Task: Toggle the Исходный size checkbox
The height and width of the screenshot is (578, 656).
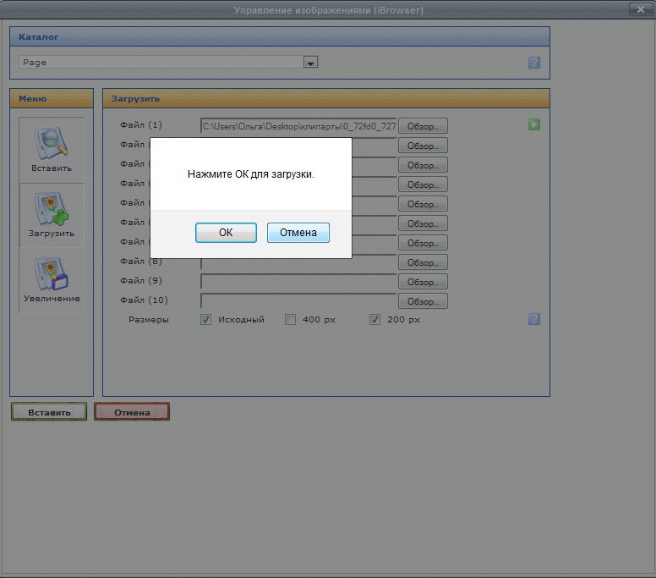Action: pyautogui.click(x=205, y=320)
